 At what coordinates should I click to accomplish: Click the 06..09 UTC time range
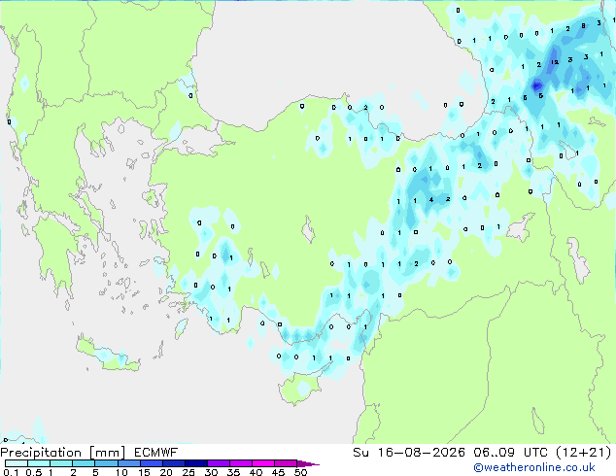tap(511, 453)
